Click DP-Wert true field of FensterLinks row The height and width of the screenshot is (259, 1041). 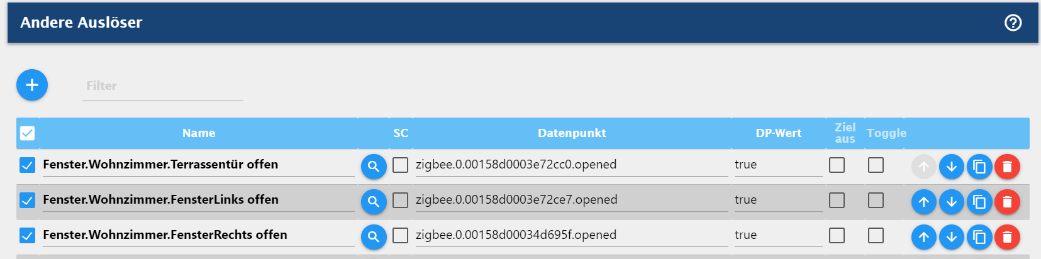pyautogui.click(x=777, y=200)
